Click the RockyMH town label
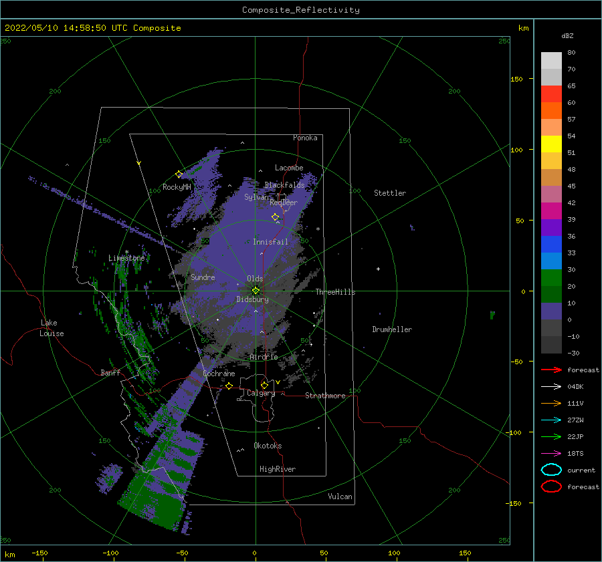The image size is (602, 562). tap(177, 187)
